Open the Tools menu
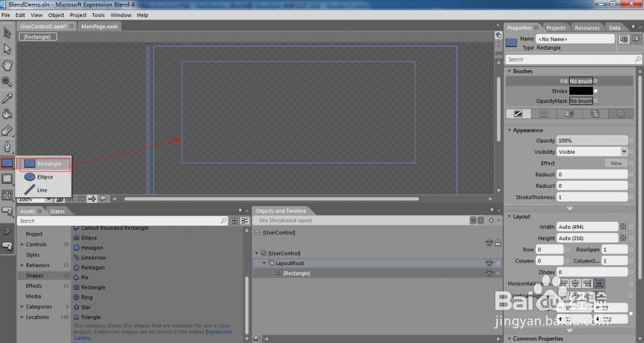 [x=98, y=15]
